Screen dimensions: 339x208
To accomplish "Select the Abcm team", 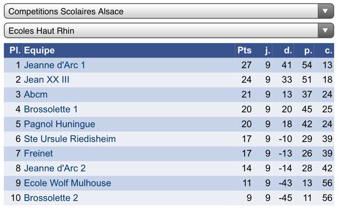I will click(36, 94).
